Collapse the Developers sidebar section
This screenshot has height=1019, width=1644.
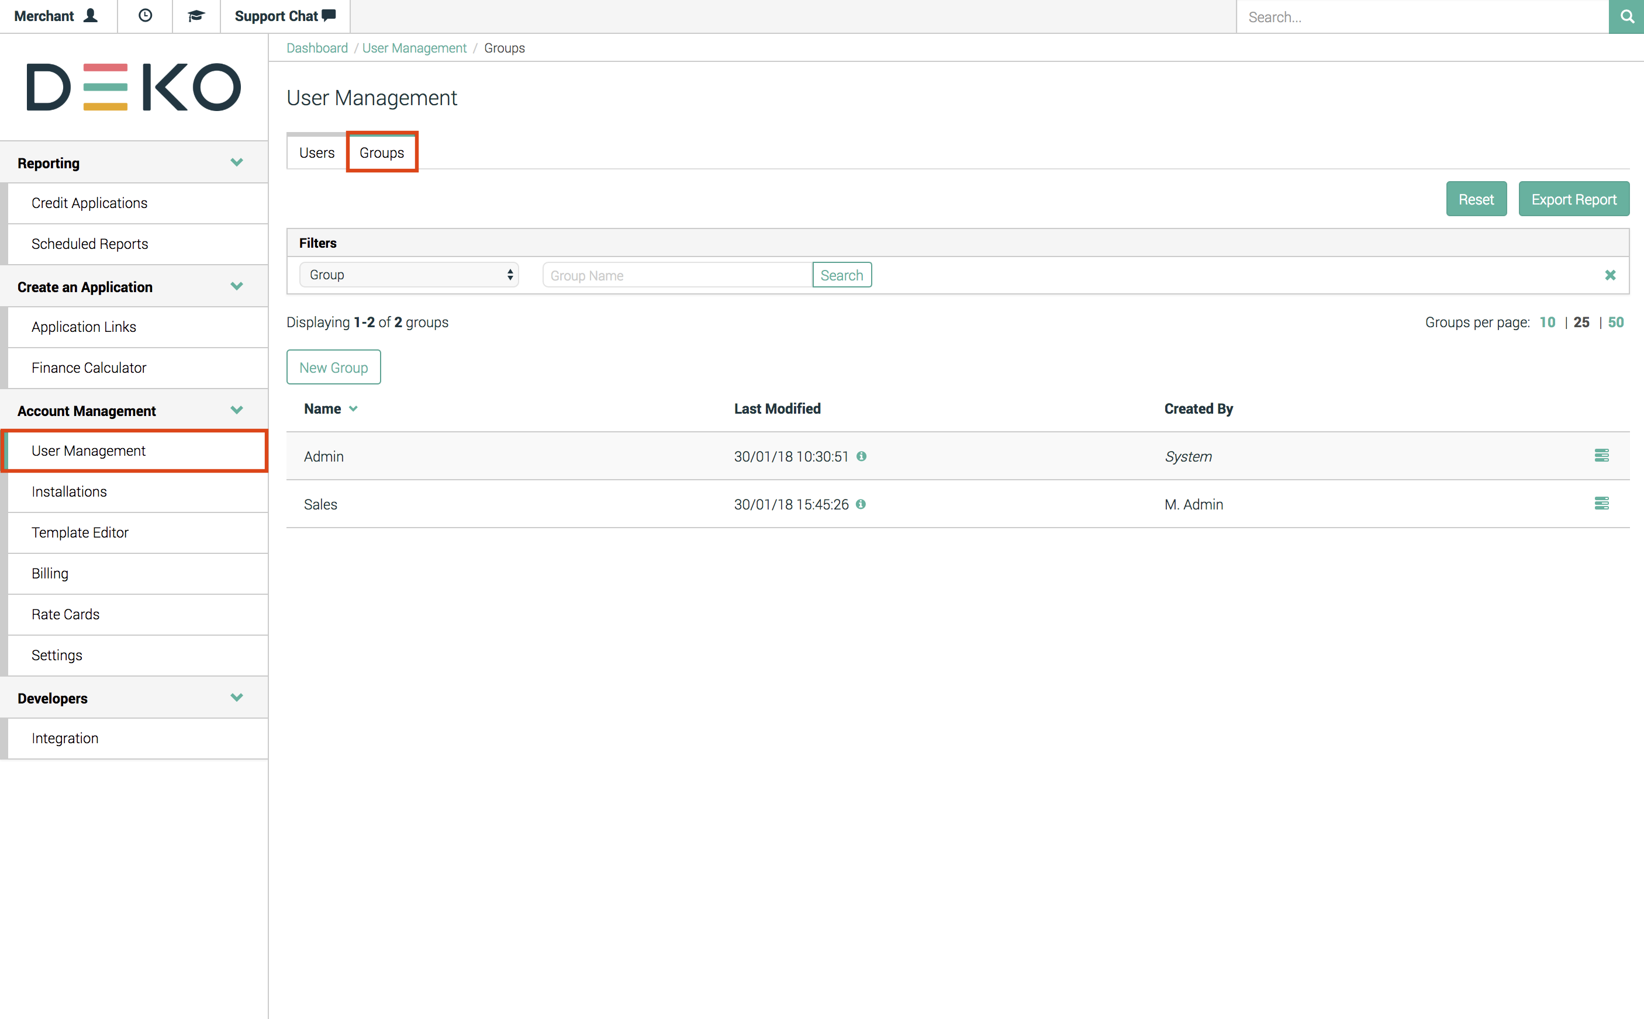tap(236, 698)
